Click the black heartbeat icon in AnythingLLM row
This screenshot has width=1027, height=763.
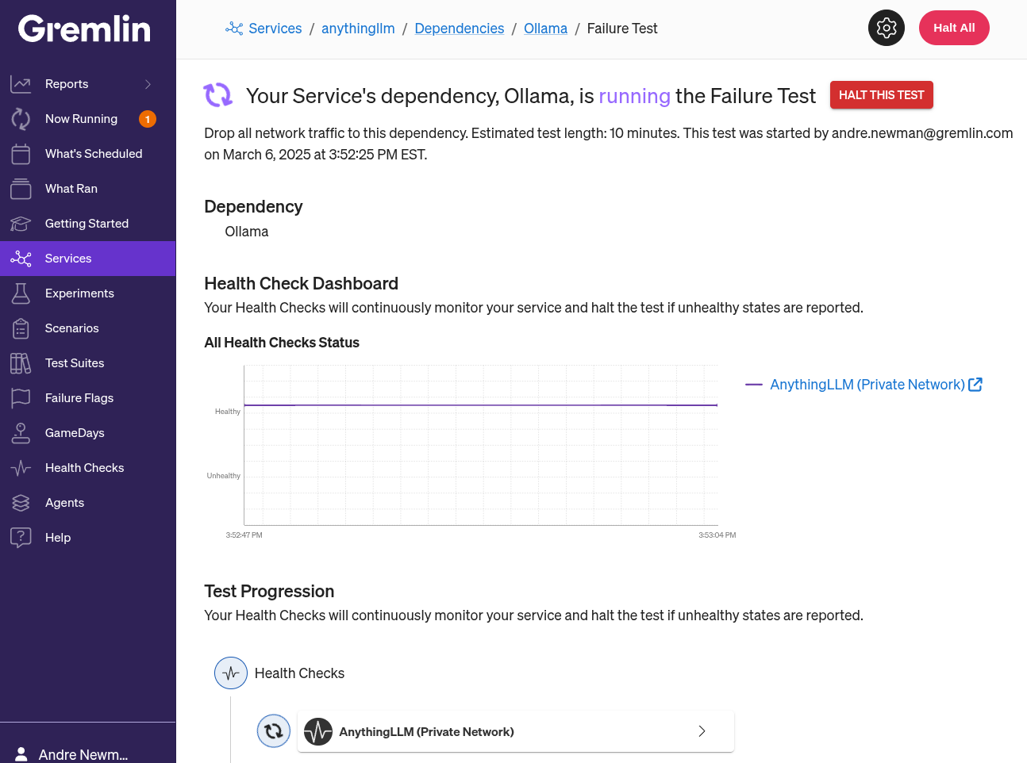[x=318, y=731]
